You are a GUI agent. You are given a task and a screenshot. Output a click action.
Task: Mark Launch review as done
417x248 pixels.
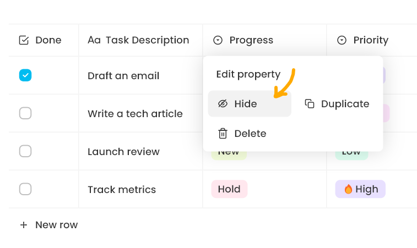[25, 151]
